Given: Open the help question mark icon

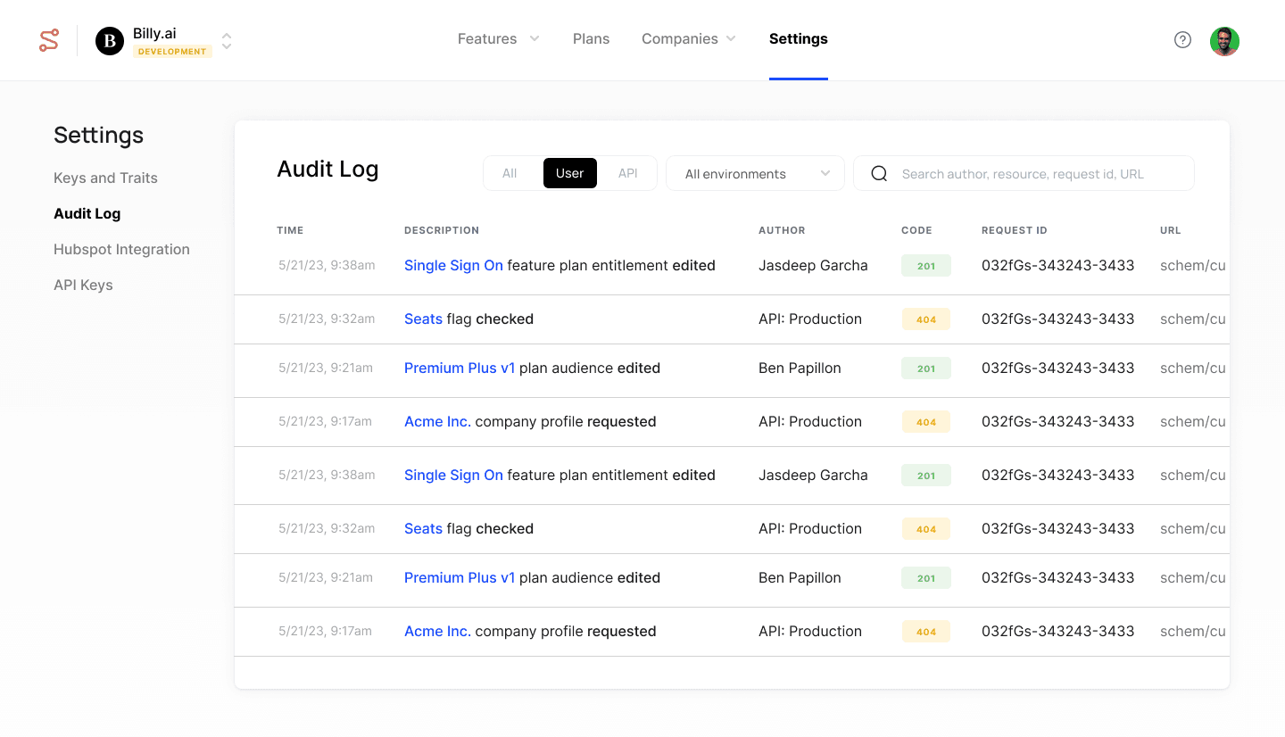Looking at the screenshot, I should point(1182,40).
